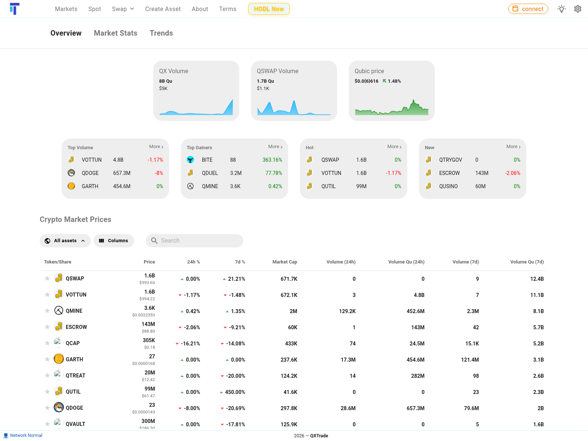Click the QXTrade logo icon
Screen dimensions: 588x441
14,9
